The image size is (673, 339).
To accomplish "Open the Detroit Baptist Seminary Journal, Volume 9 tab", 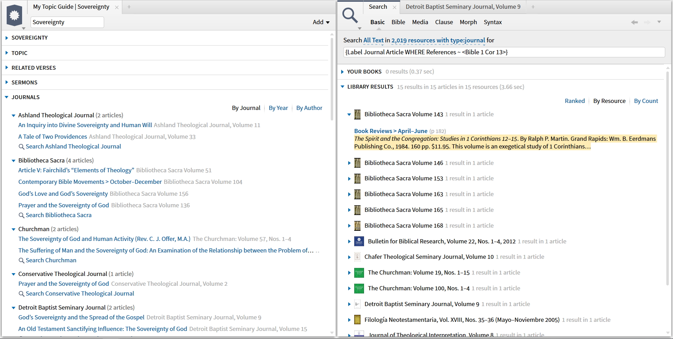I will pos(463,7).
